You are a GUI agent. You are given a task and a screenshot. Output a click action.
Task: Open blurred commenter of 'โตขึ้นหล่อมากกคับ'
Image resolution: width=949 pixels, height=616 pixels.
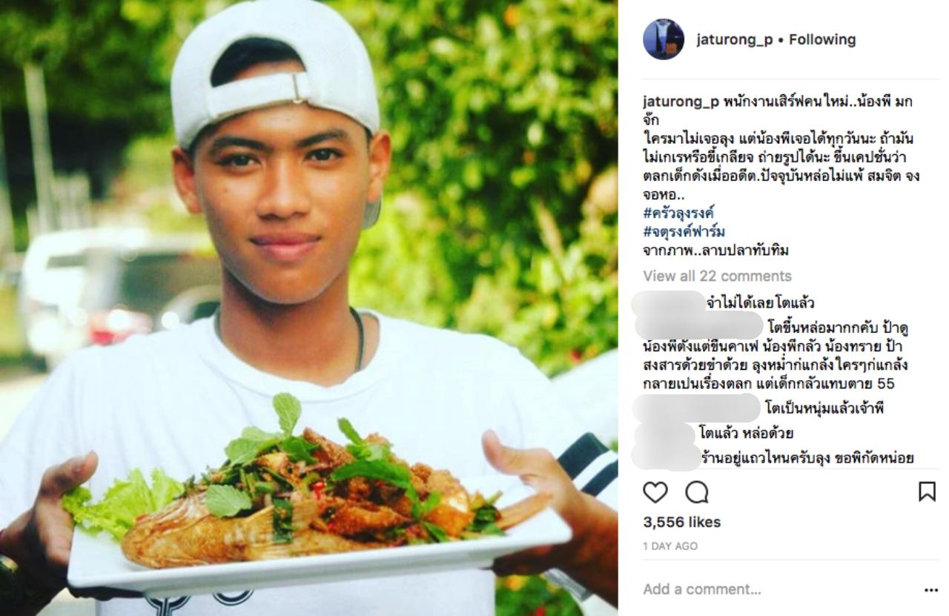[699, 325]
